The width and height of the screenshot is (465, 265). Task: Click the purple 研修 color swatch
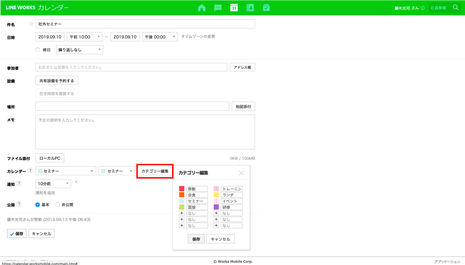tap(216, 207)
